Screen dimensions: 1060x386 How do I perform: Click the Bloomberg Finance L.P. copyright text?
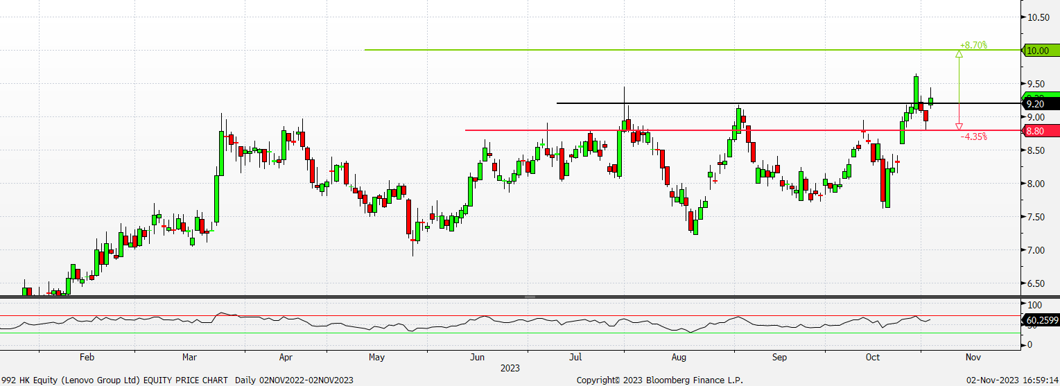(x=659, y=380)
